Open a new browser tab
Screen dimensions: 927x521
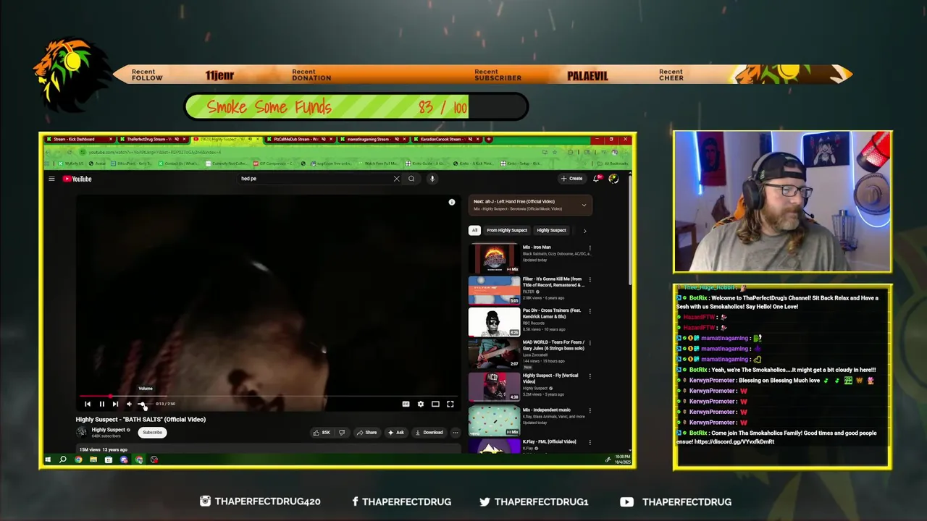[x=489, y=139]
